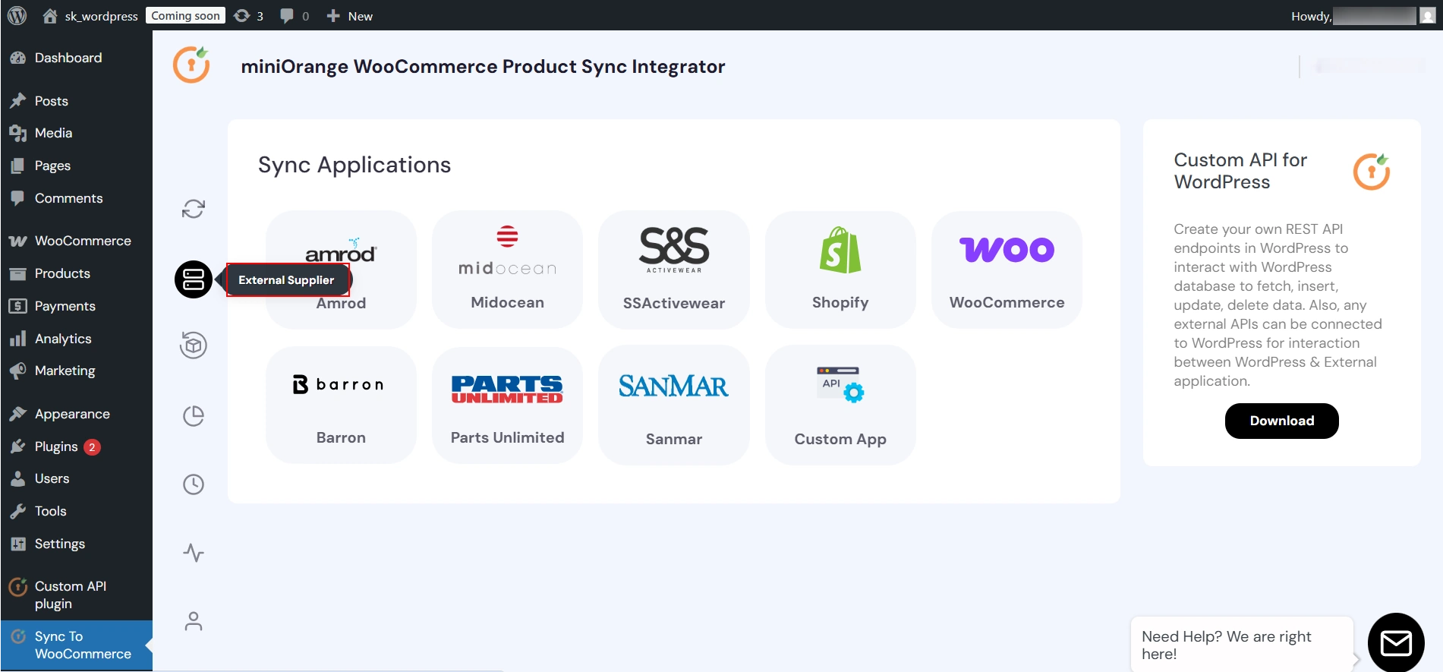The height and width of the screenshot is (672, 1443).
Task: Select the External Supplier server icon
Action: click(x=194, y=279)
